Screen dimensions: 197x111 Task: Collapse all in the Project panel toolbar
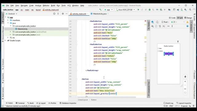(x=58, y=14)
